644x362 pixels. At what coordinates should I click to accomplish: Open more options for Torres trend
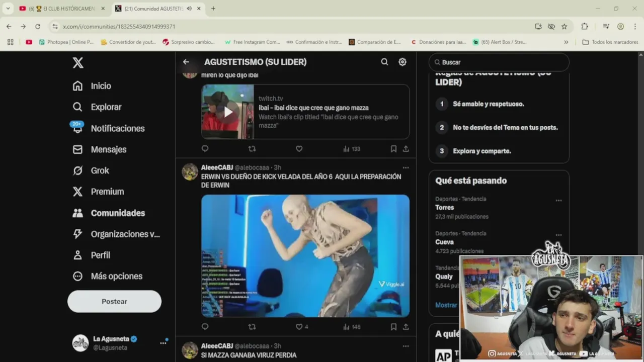(x=558, y=200)
